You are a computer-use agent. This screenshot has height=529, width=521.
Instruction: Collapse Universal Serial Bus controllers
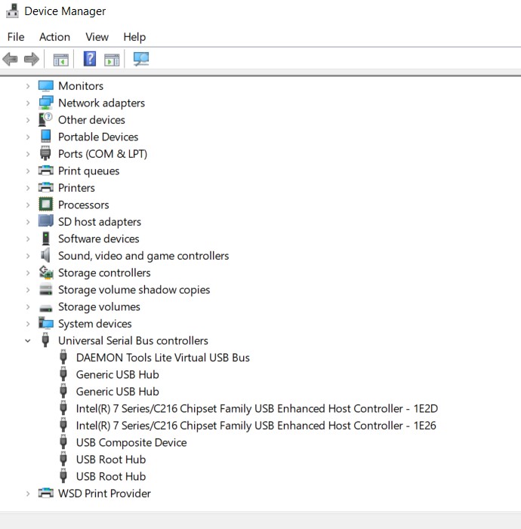(28, 341)
